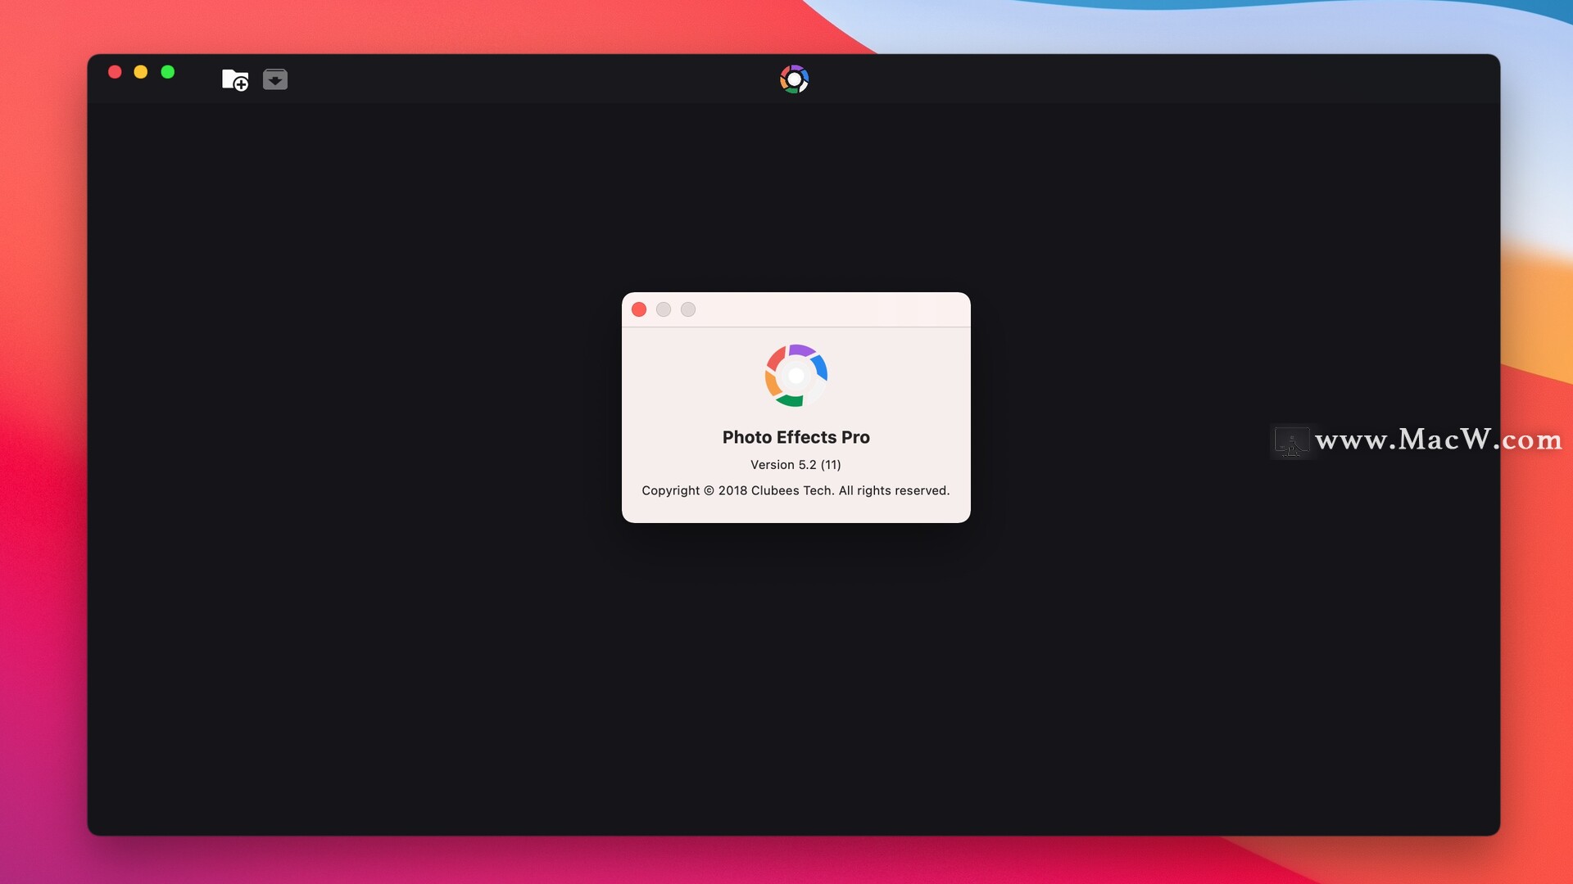Click the large app logo in About dialog

coord(796,376)
